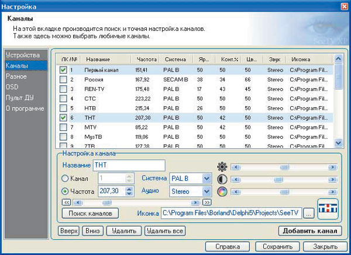This screenshot has height=255, width=351.
Task: Click the Частота 207,30 input field
Action: [x=112, y=191]
